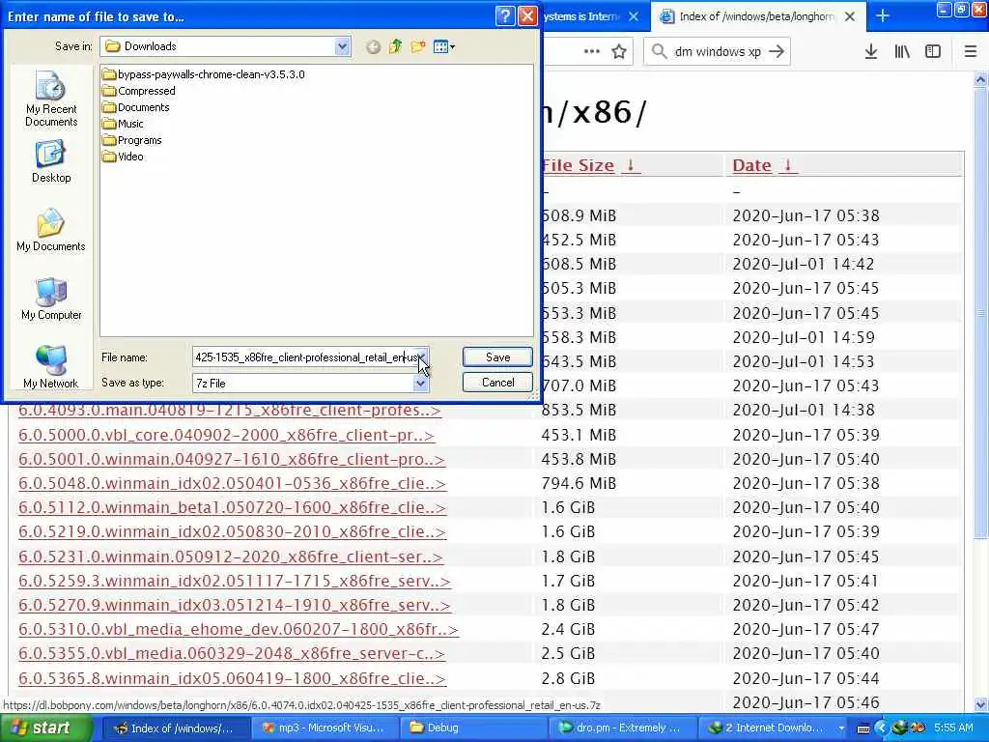
Task: Bookmark this page with the star icon
Action: tap(619, 51)
